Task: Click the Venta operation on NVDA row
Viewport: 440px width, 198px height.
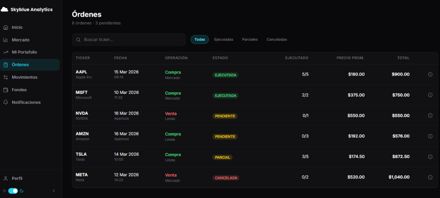Action: click(171, 114)
